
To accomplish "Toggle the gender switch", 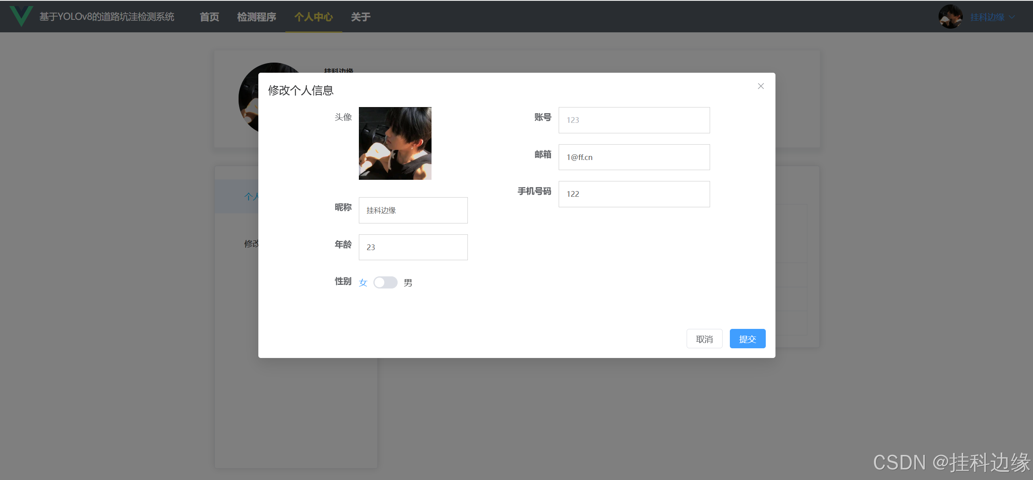I will (x=385, y=282).
